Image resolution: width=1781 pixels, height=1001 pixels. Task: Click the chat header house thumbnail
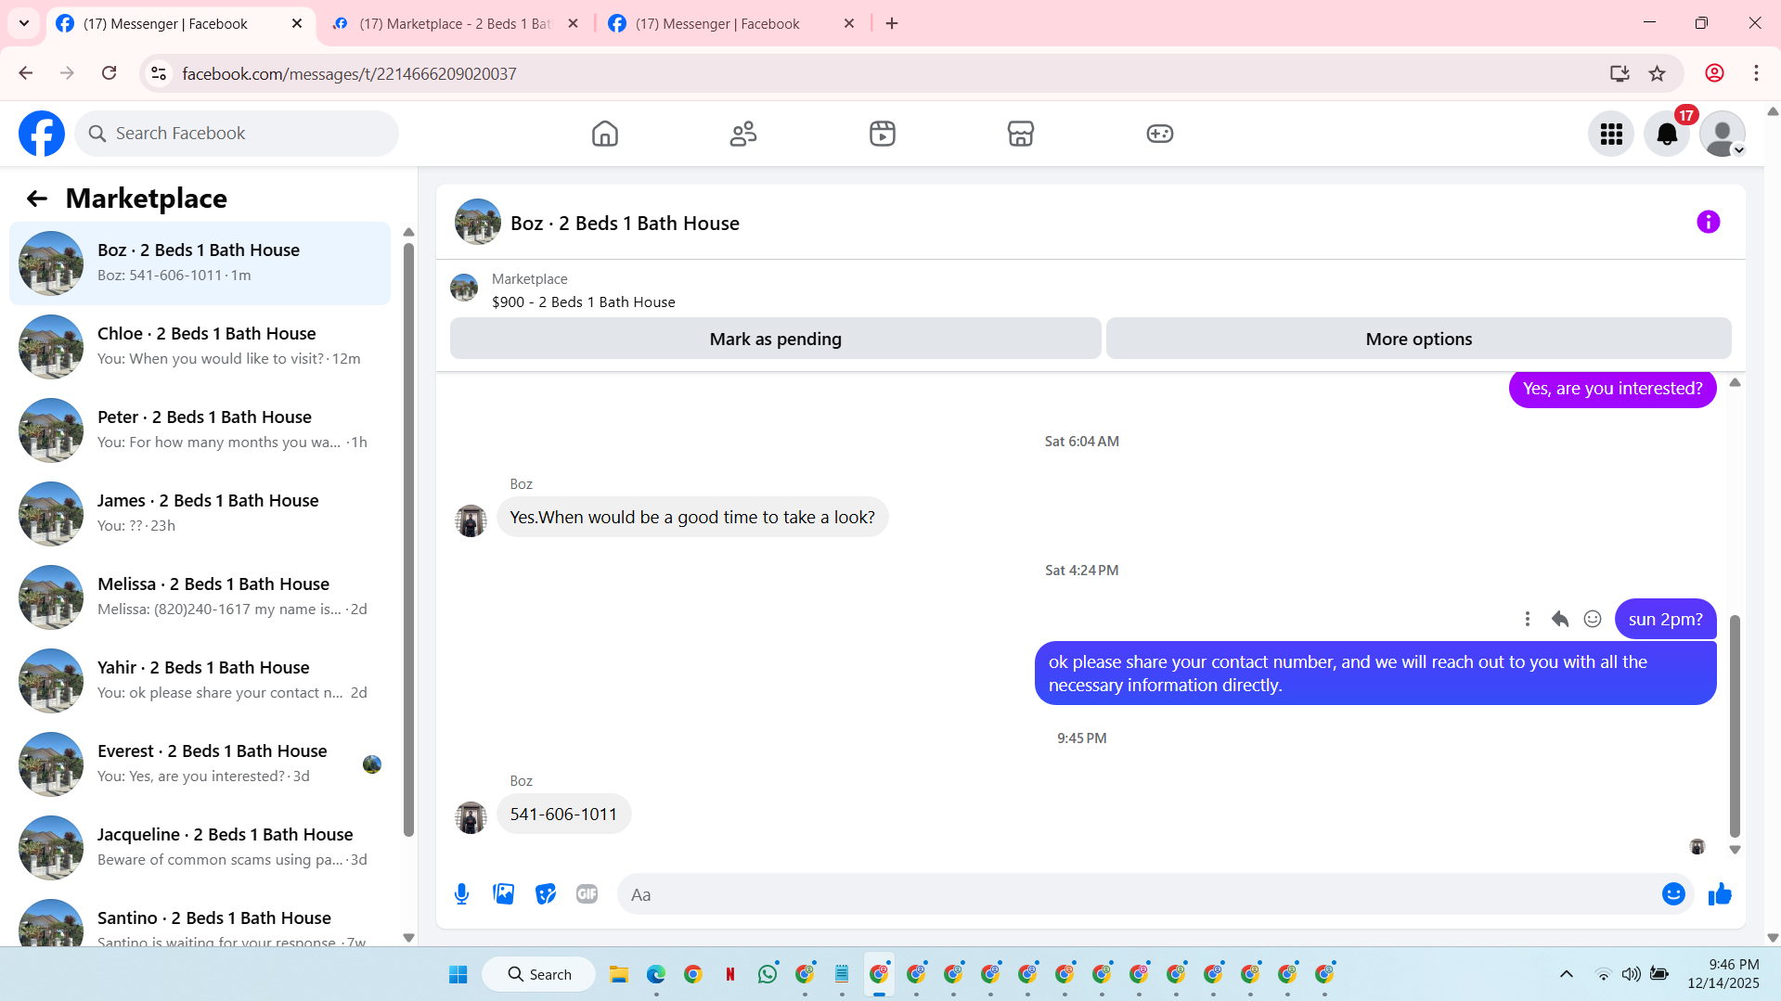(x=478, y=222)
